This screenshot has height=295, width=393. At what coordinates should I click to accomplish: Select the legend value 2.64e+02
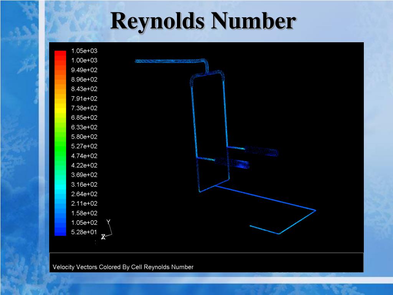click(x=84, y=194)
